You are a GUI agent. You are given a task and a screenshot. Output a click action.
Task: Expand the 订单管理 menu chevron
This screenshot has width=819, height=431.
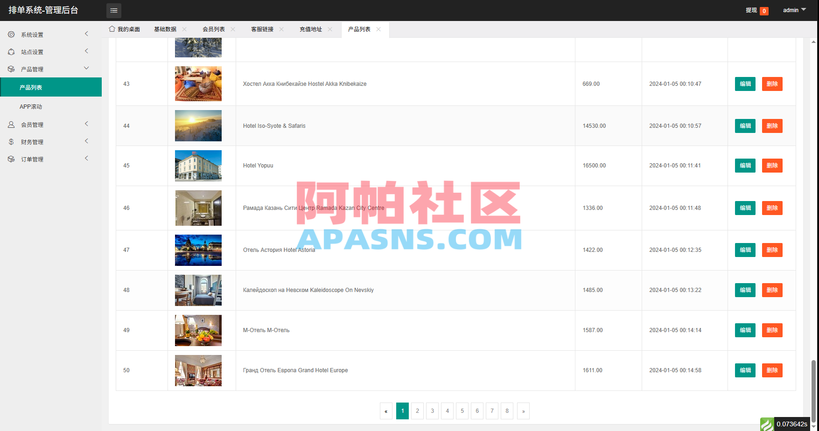pyautogui.click(x=86, y=158)
